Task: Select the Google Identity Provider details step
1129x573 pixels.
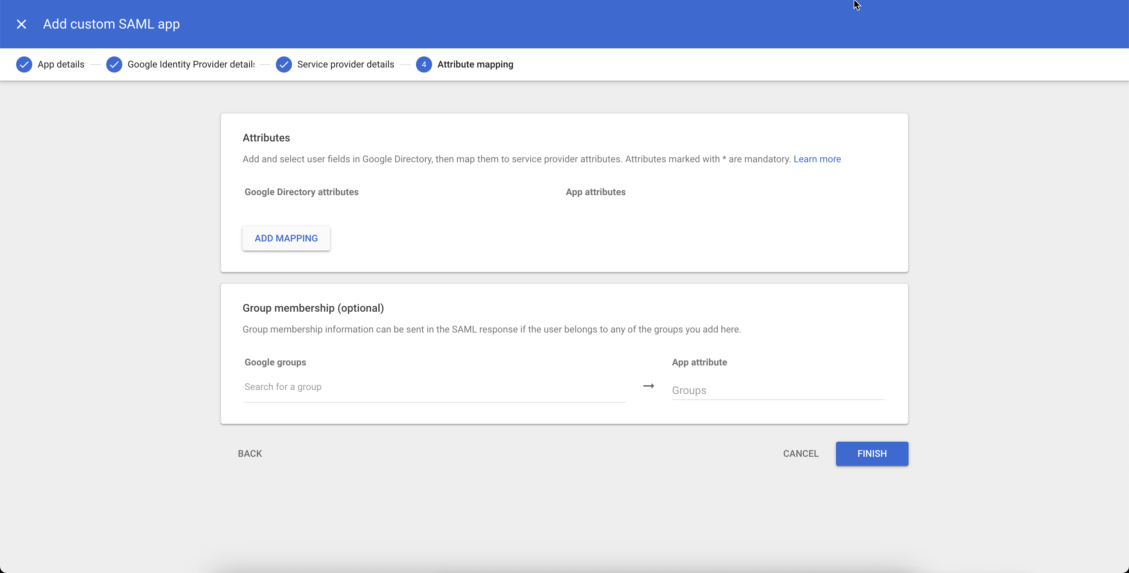Action: coord(191,64)
